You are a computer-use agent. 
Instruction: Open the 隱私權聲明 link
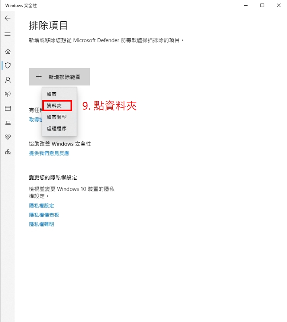point(42,224)
